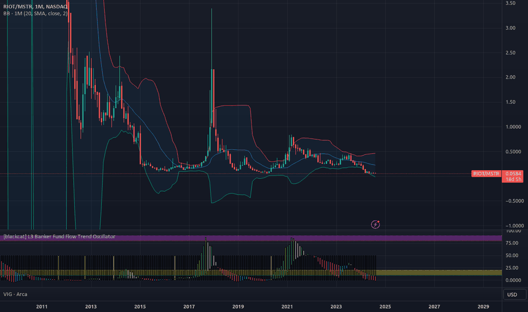The image size is (528, 312).
Task: Open the USD currency selector
Action: (x=514, y=294)
